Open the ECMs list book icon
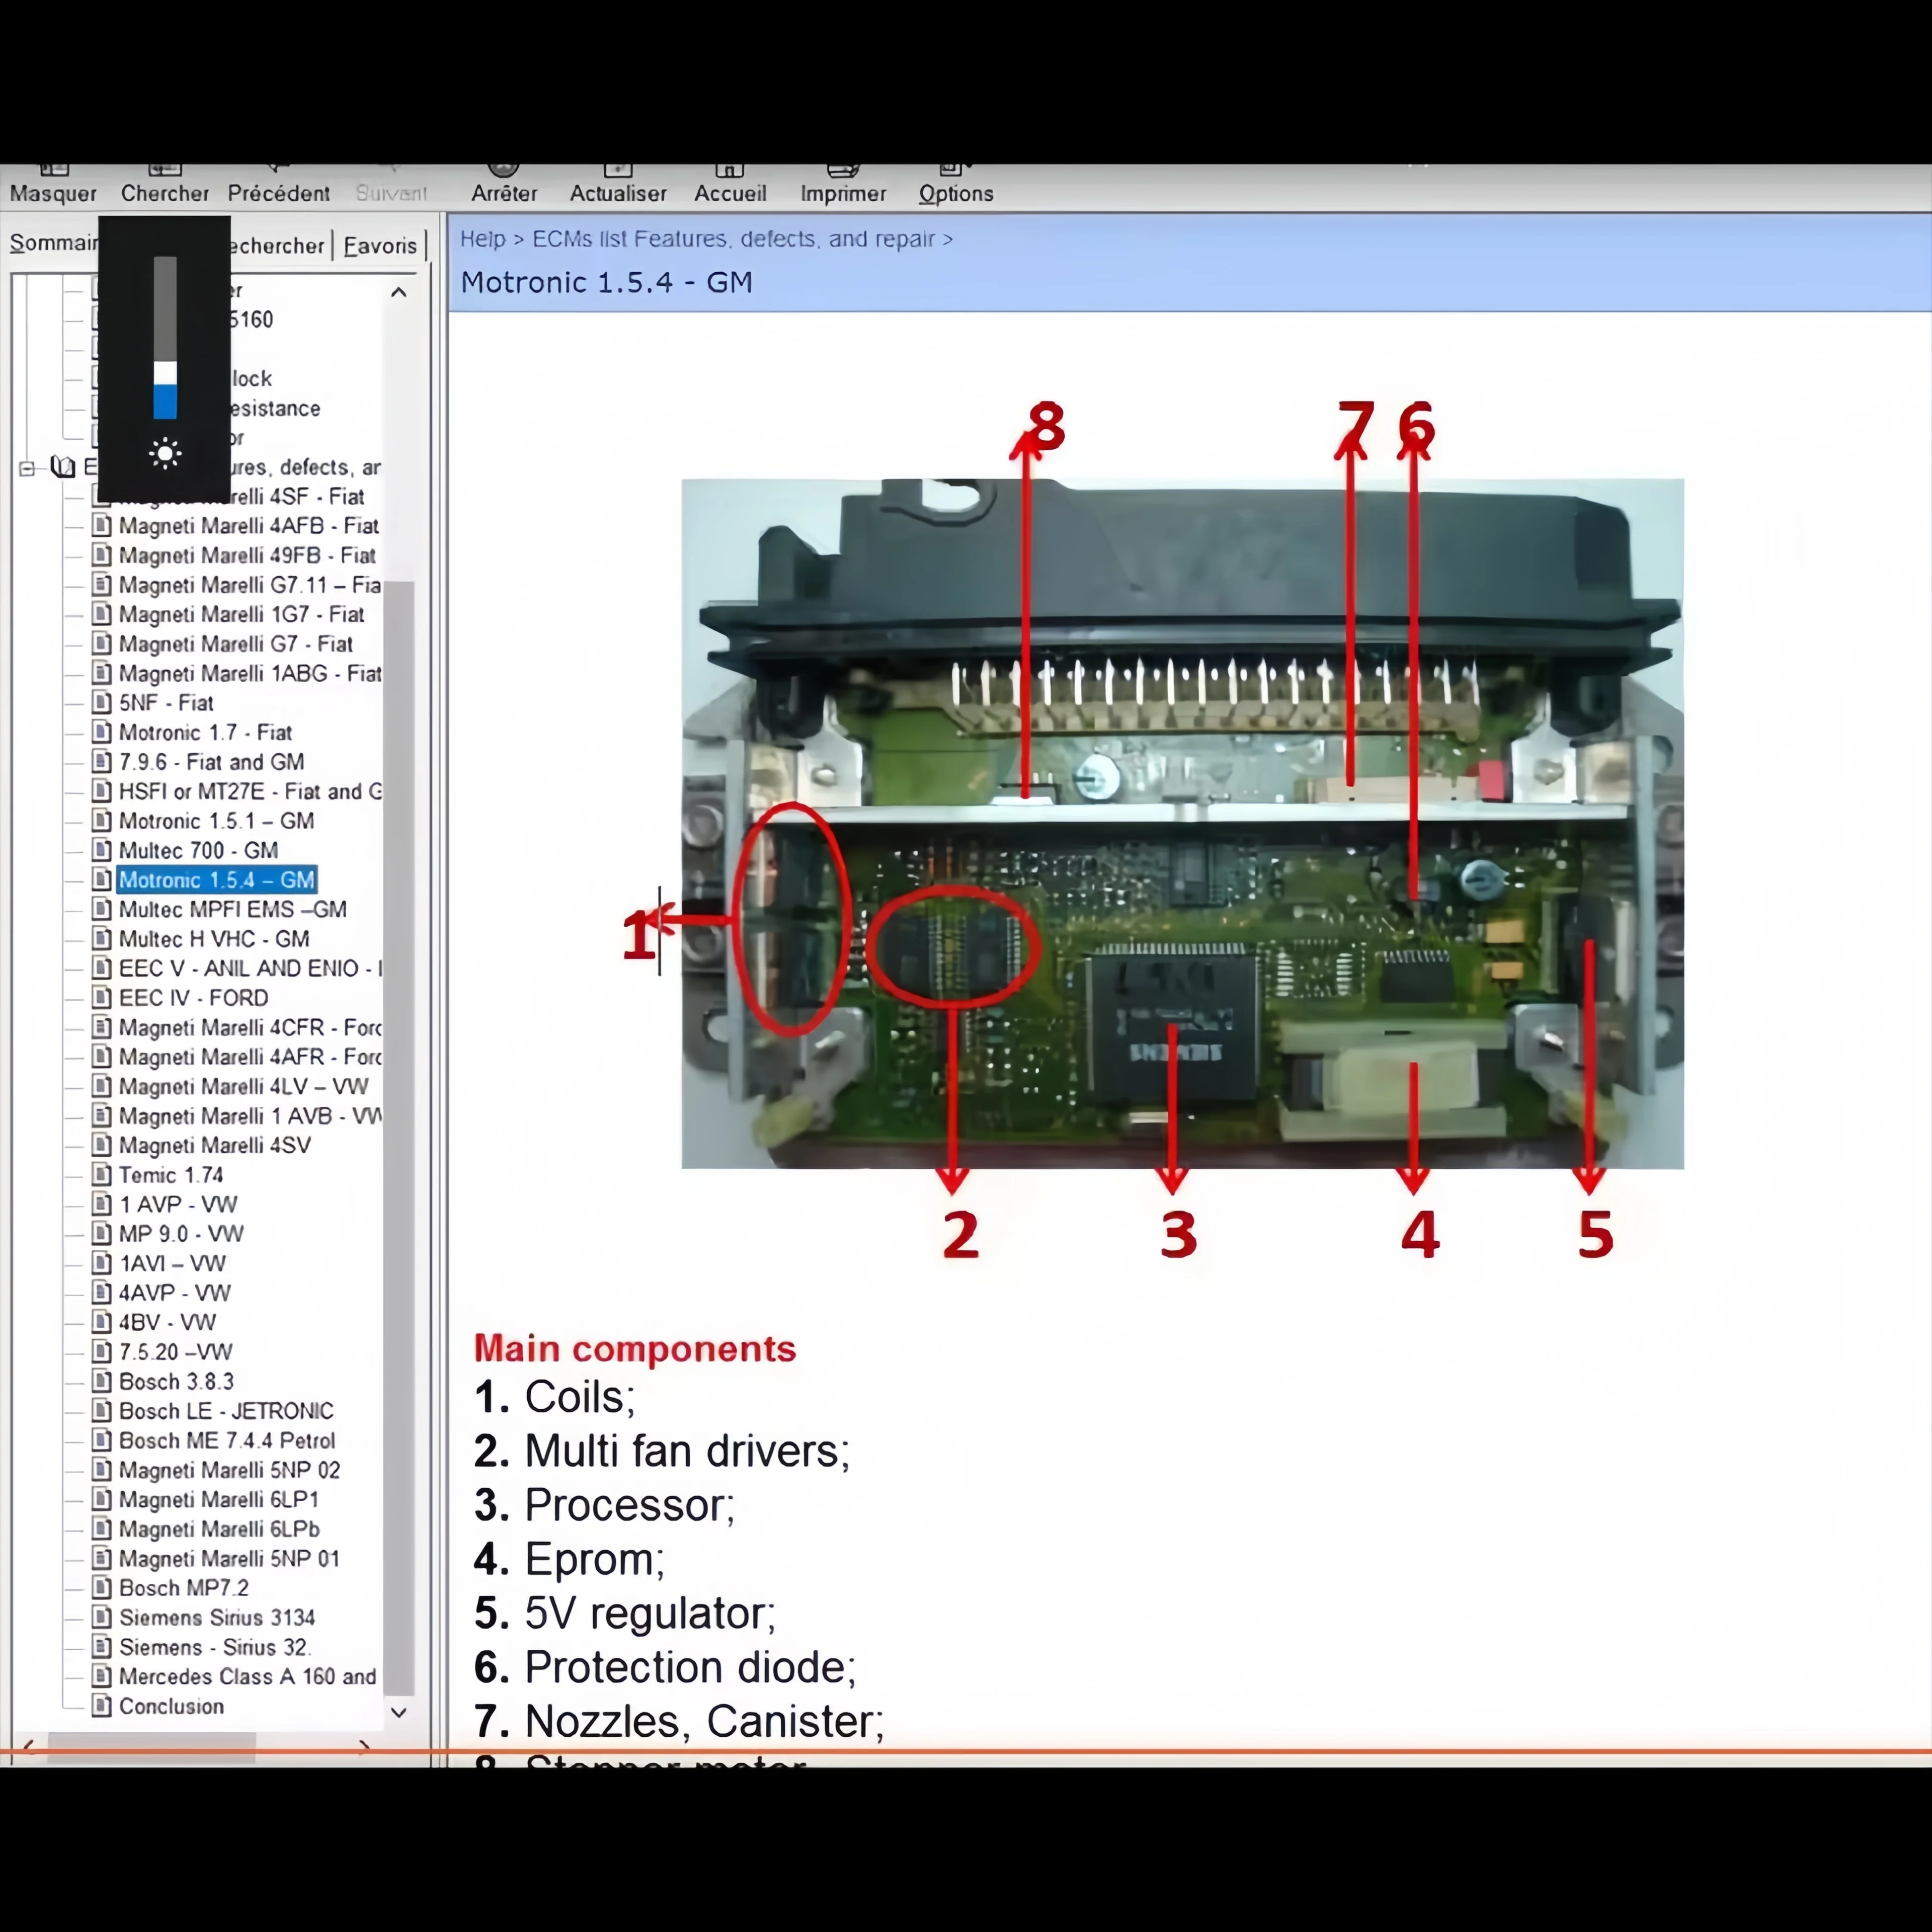Image resolution: width=1932 pixels, height=1932 pixels. point(63,467)
